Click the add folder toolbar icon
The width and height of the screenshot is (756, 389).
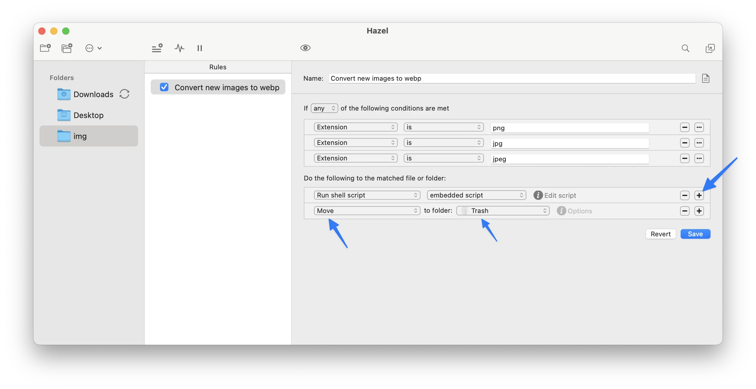(45, 48)
